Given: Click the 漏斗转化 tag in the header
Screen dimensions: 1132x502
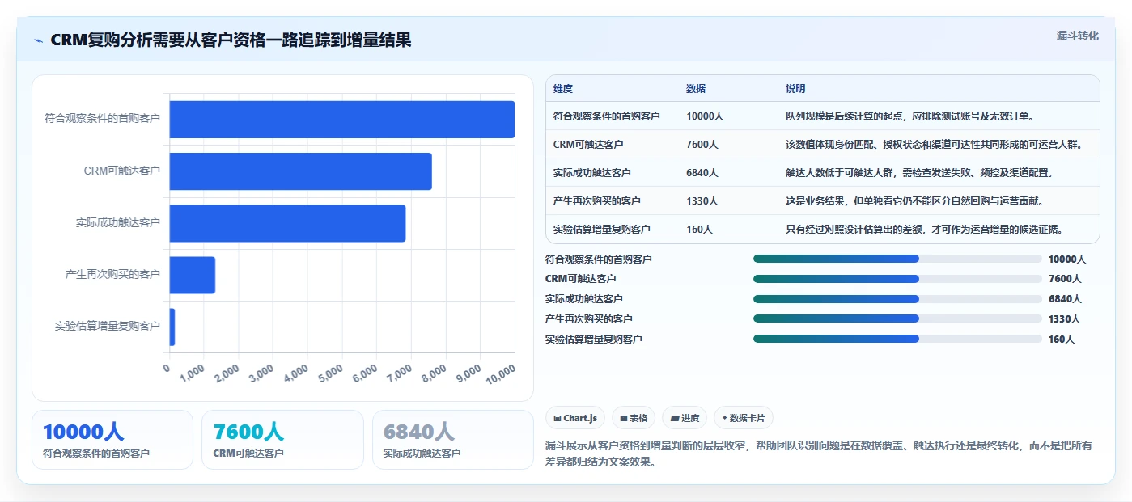Looking at the screenshot, I should click(x=1077, y=36).
